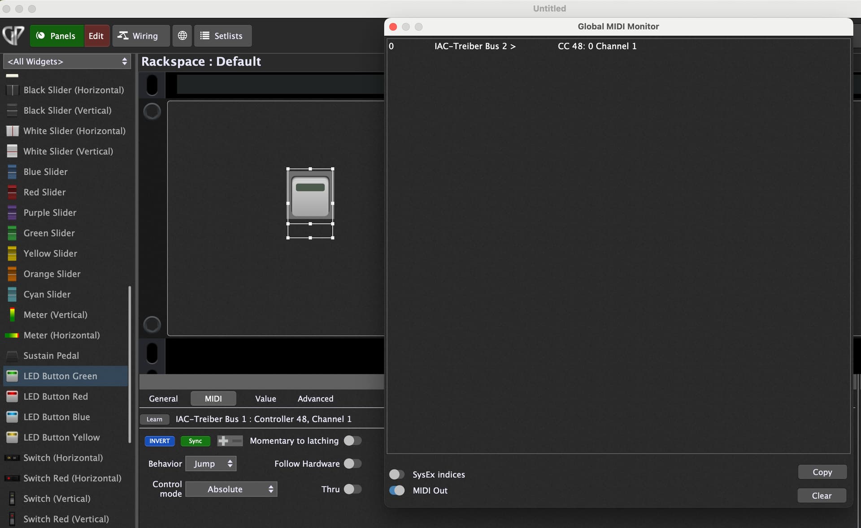The image size is (861, 528).
Task: Pick the Cyan Slider widget icon
Action: pos(12,294)
